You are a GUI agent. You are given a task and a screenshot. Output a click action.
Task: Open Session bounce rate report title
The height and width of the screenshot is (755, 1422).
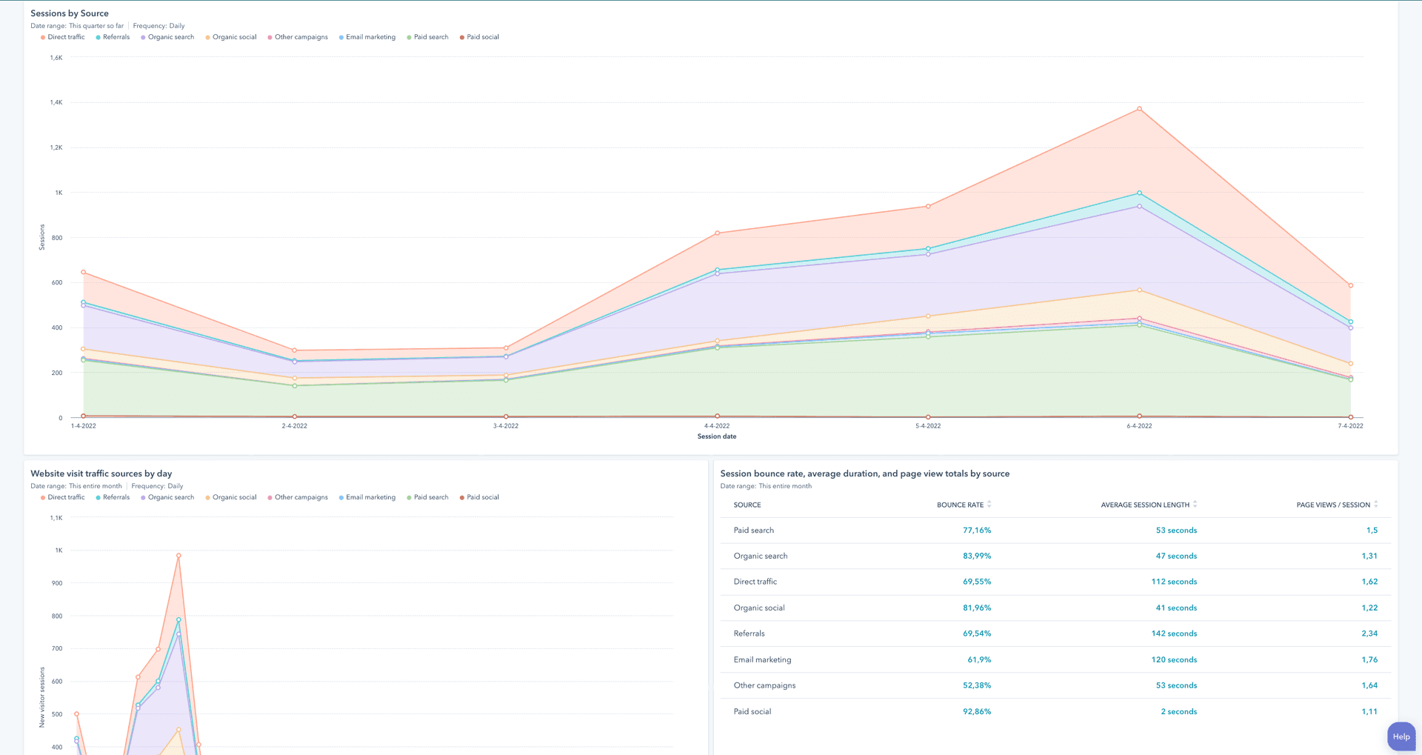[x=865, y=473]
